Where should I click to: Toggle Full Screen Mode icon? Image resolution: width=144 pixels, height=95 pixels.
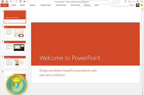click(x=129, y=2)
